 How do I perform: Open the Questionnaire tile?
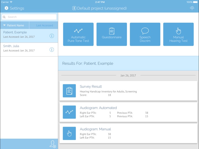[112, 34]
